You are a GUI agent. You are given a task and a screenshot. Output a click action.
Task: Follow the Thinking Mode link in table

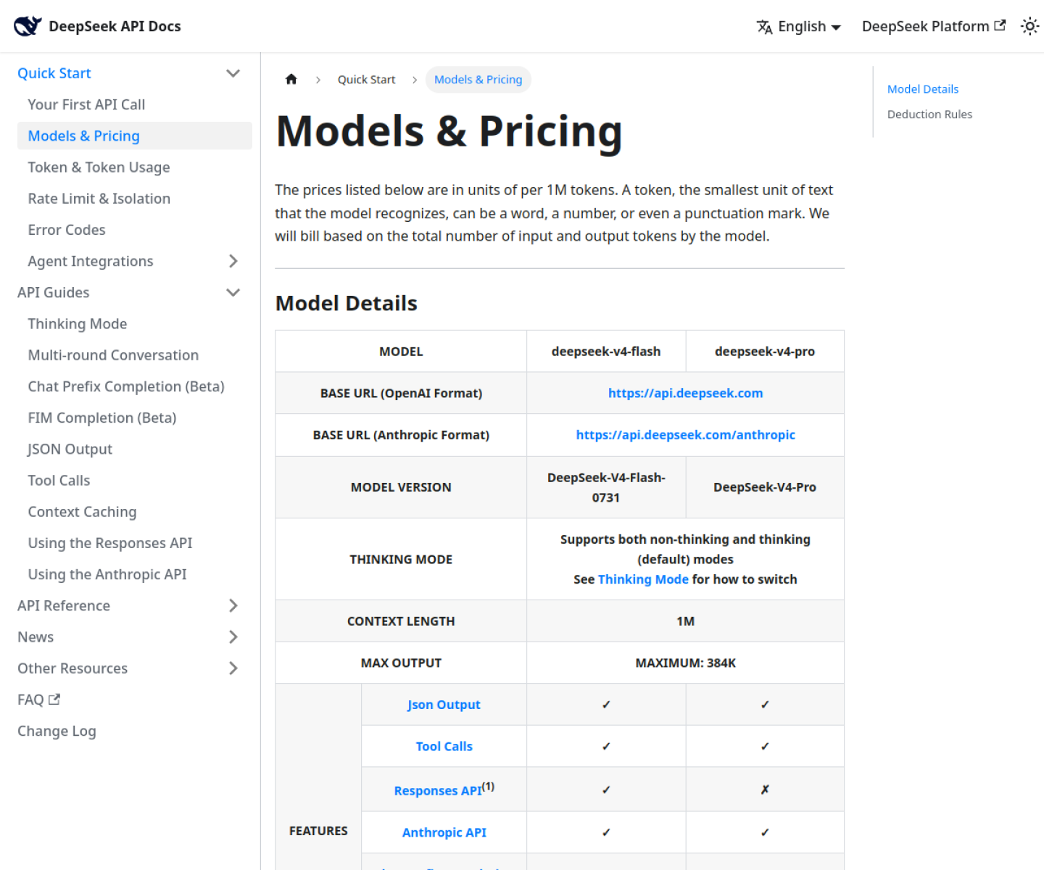tap(643, 579)
